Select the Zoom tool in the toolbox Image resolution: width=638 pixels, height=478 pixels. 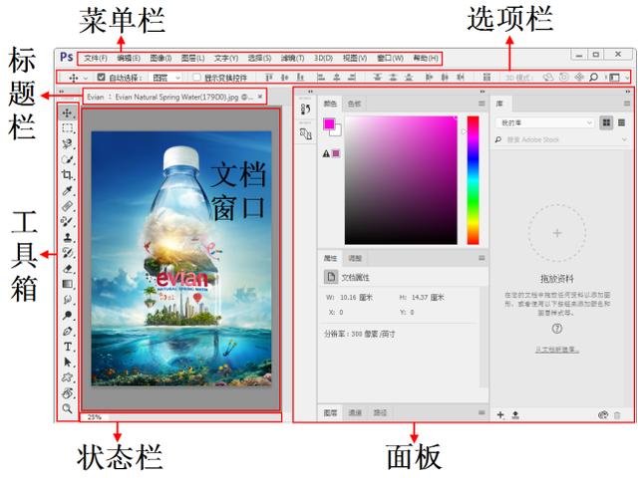[67, 408]
